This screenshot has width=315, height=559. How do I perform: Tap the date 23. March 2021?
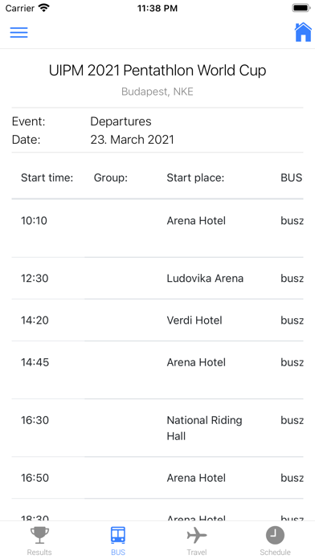tap(133, 140)
